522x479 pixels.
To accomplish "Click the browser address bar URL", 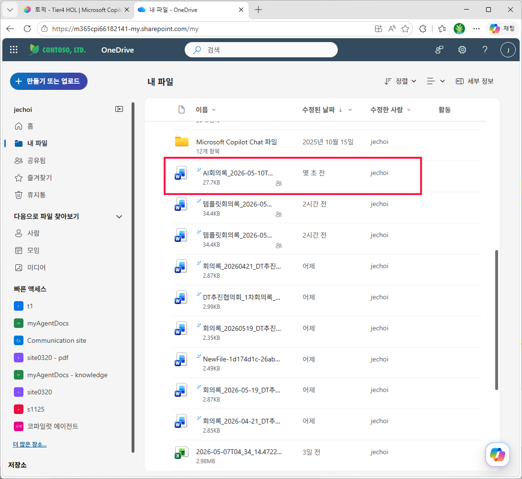I will [x=125, y=29].
